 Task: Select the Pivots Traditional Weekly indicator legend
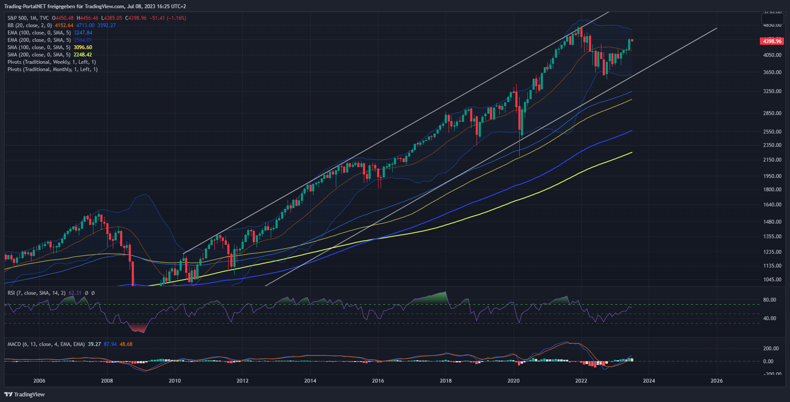click(52, 62)
